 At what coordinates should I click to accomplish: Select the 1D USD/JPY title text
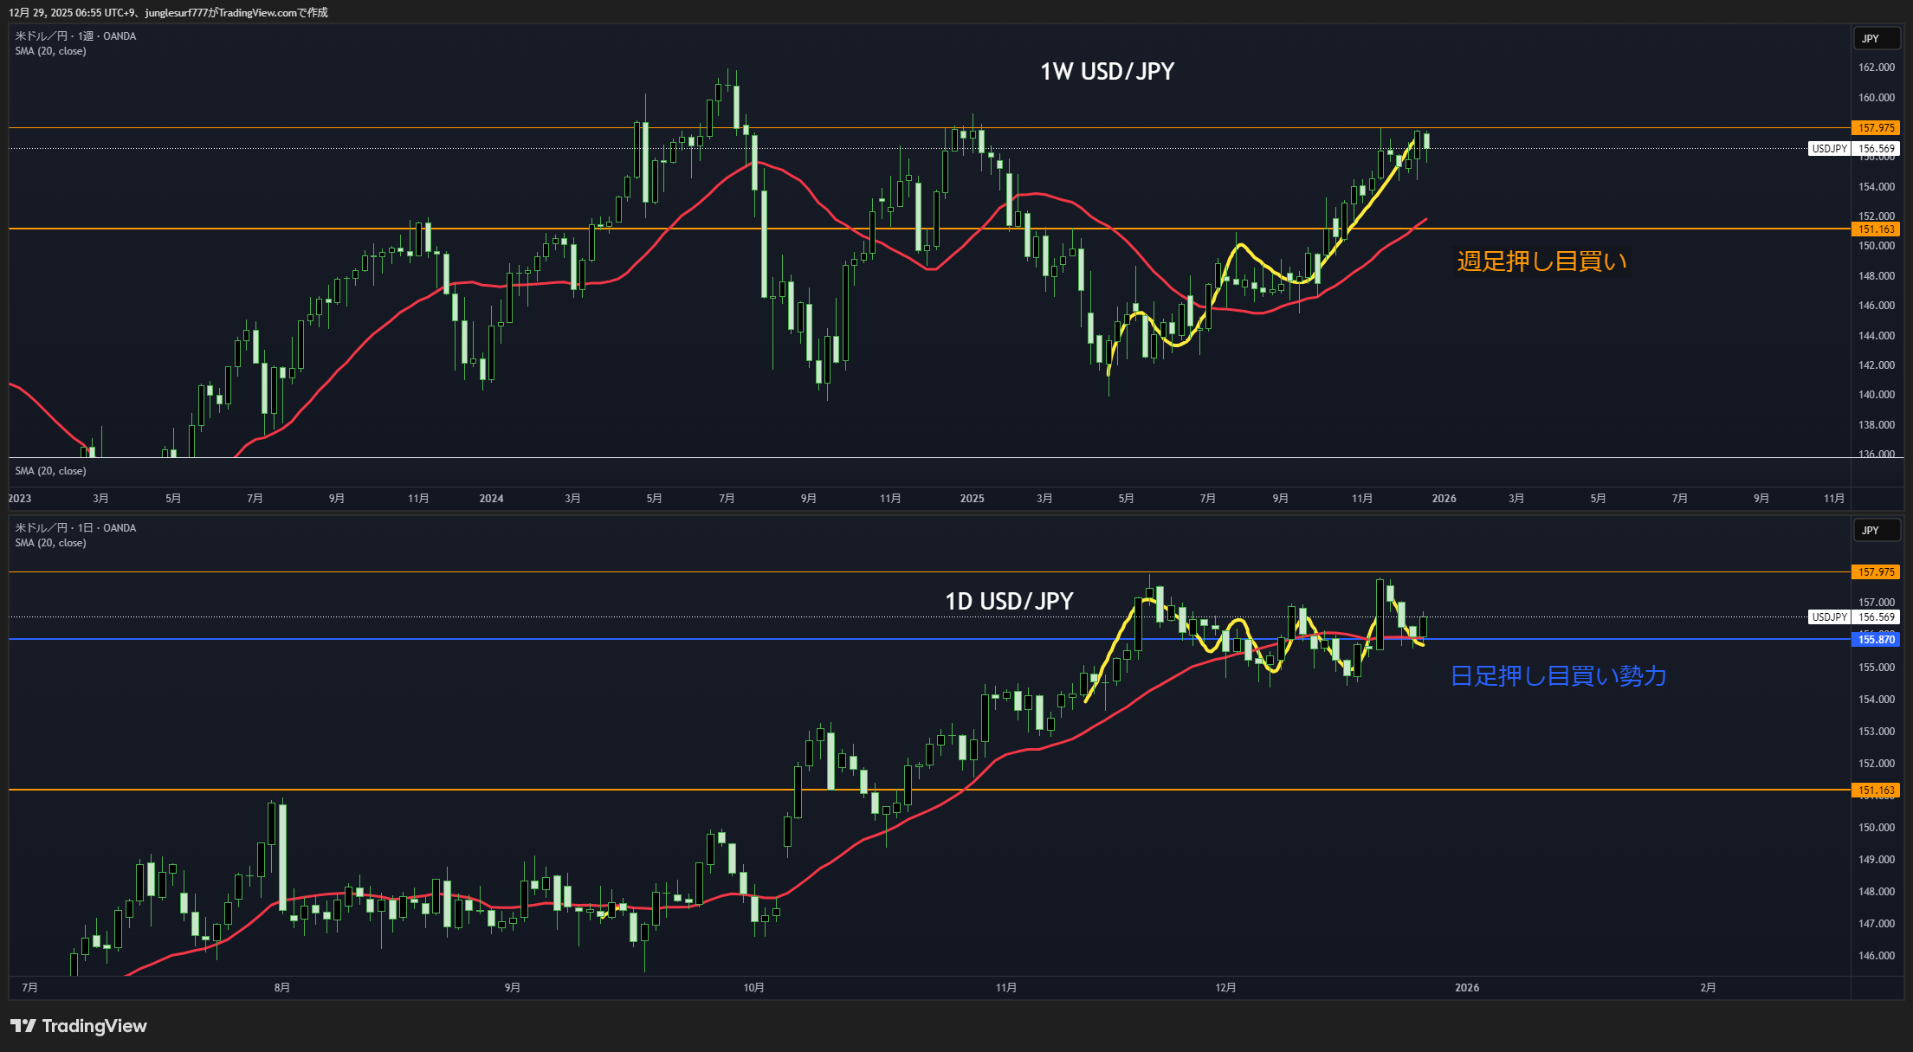click(x=1009, y=601)
